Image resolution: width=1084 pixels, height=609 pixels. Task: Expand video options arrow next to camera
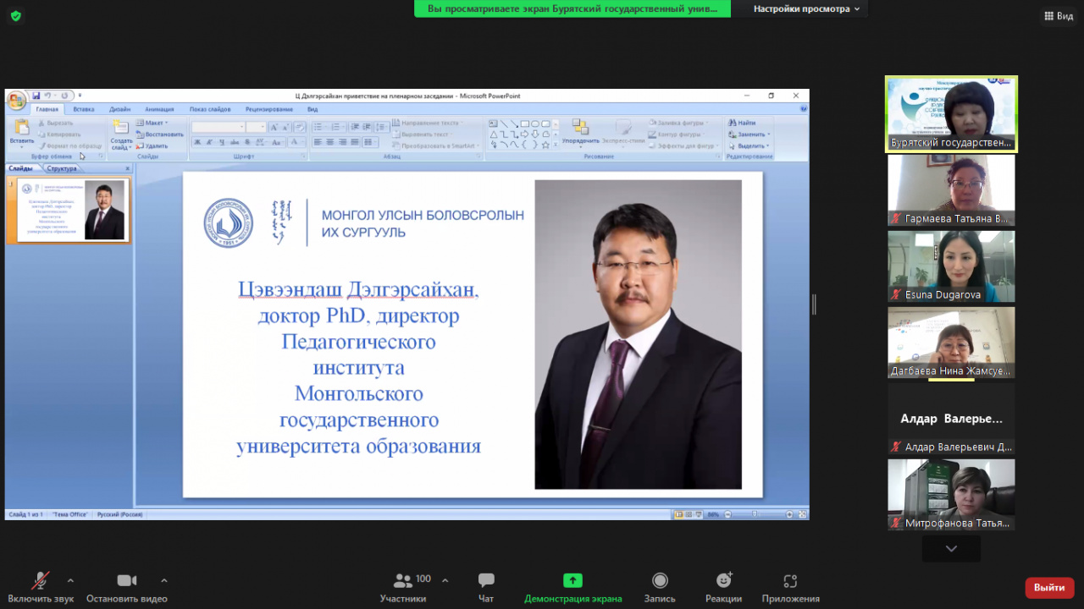(x=163, y=580)
